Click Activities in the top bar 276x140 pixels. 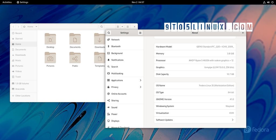coord(7,2)
